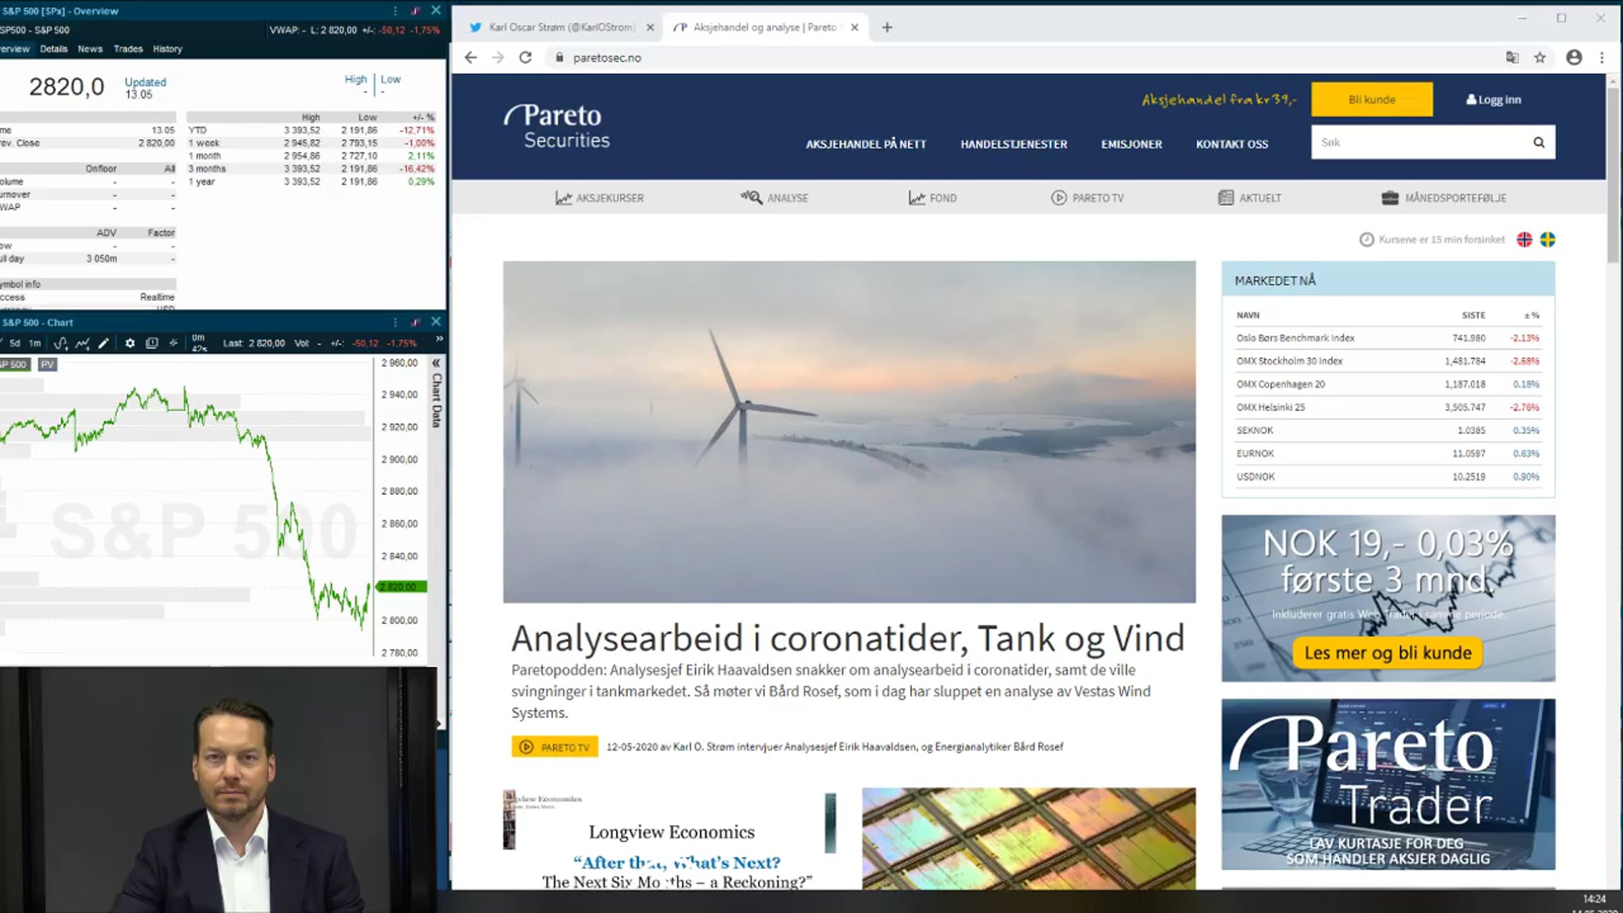Open the Analysearbeid i coronatider headline
Viewport: 1623px width, 913px height.
(847, 638)
